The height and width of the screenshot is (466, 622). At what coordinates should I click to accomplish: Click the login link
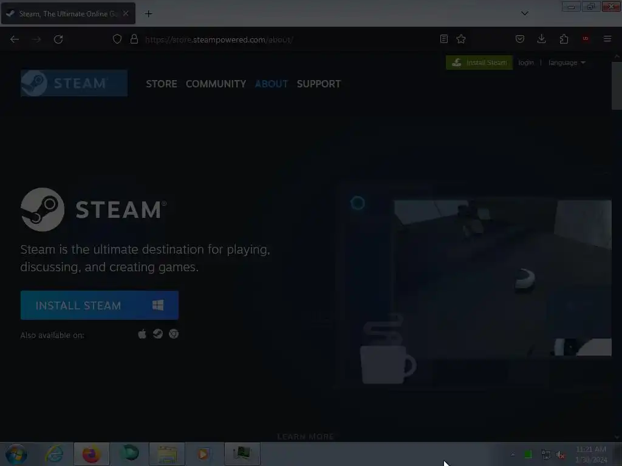[526, 62]
